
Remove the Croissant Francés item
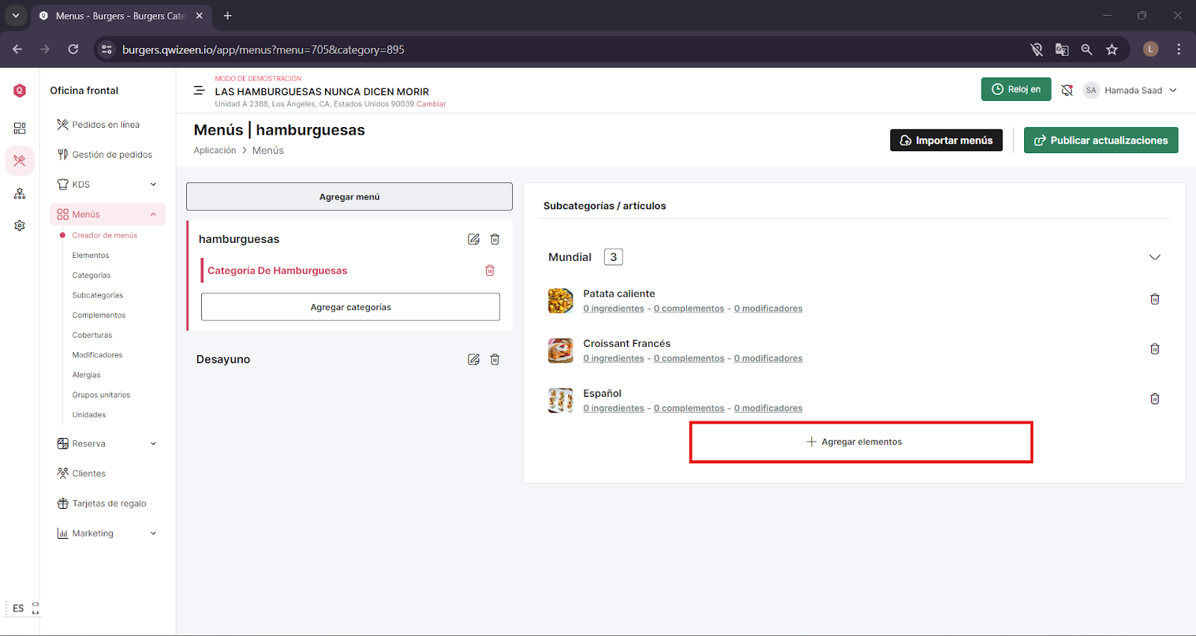1155,349
